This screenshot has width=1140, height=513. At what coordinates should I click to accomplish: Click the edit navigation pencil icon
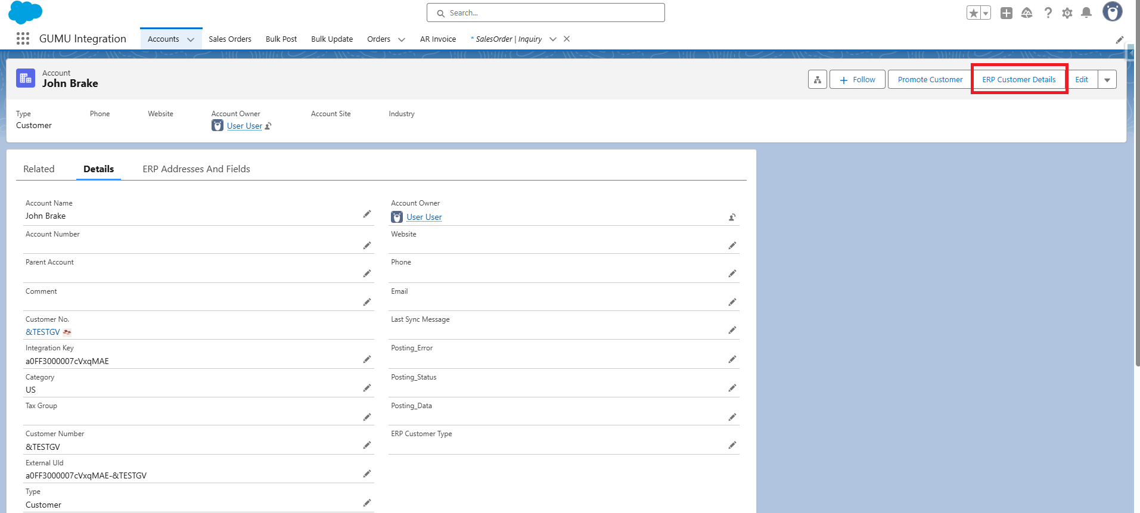tap(1120, 40)
